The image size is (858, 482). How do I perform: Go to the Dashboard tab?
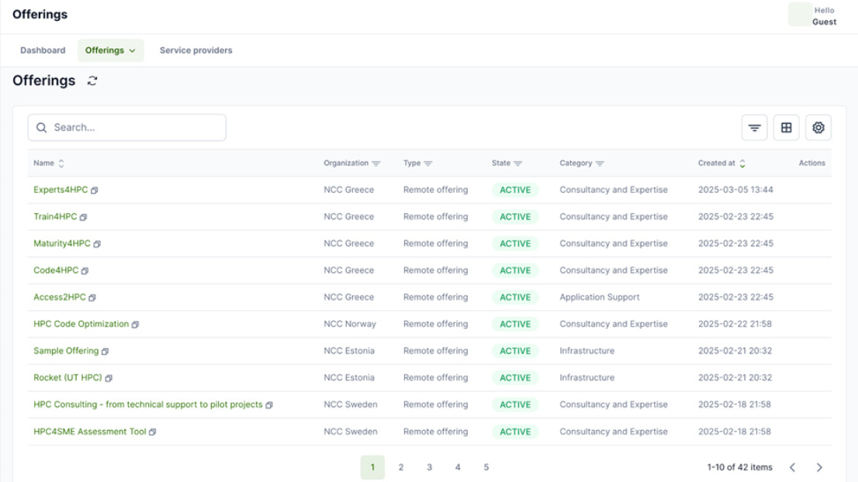coord(43,50)
